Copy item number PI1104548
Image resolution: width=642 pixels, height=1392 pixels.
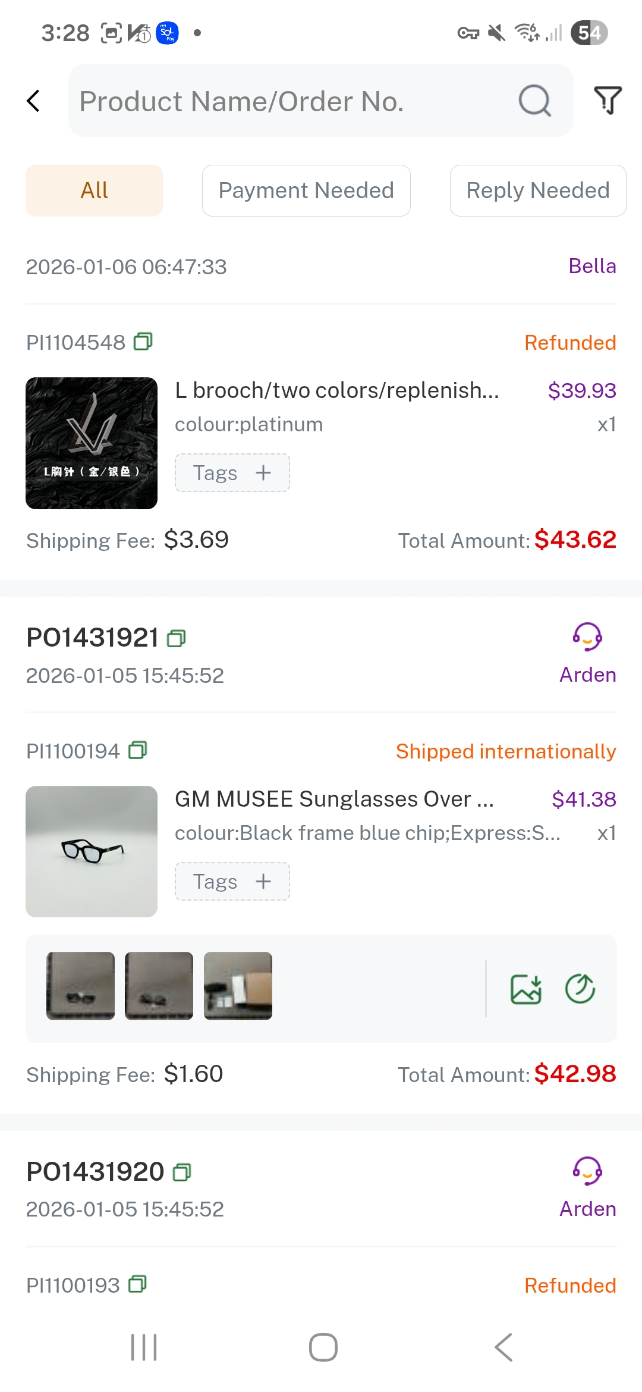pyautogui.click(x=143, y=342)
